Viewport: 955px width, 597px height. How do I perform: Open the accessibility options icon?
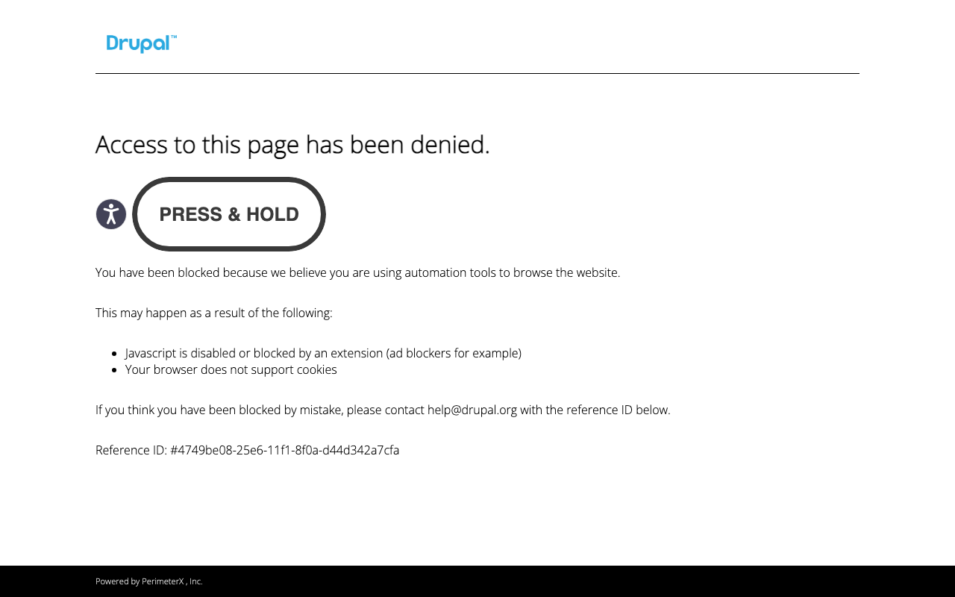pyautogui.click(x=111, y=214)
